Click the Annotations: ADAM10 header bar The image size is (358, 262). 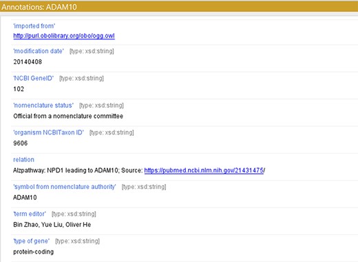pos(179,7)
